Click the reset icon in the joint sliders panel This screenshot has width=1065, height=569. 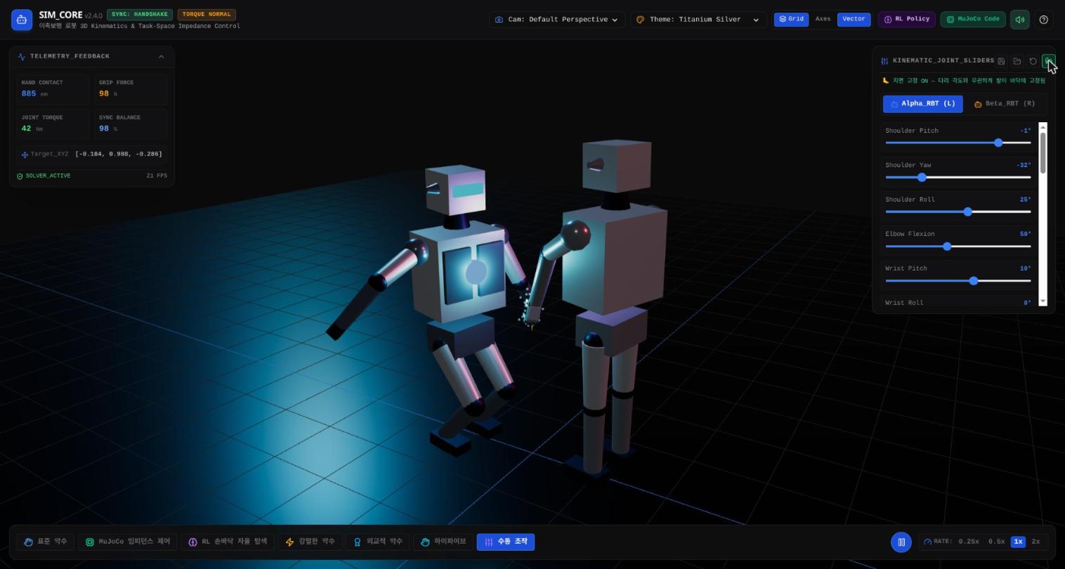[1033, 61]
